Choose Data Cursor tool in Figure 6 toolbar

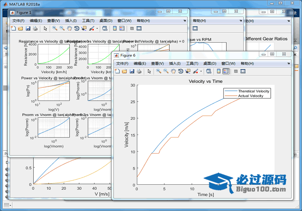point(188,71)
